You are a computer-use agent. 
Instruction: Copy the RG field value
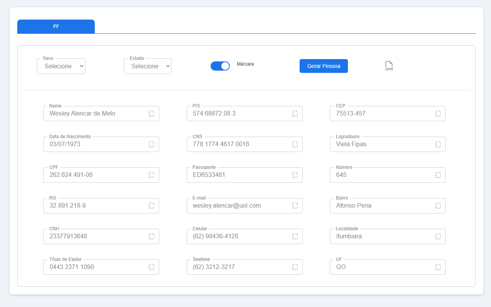click(x=152, y=206)
